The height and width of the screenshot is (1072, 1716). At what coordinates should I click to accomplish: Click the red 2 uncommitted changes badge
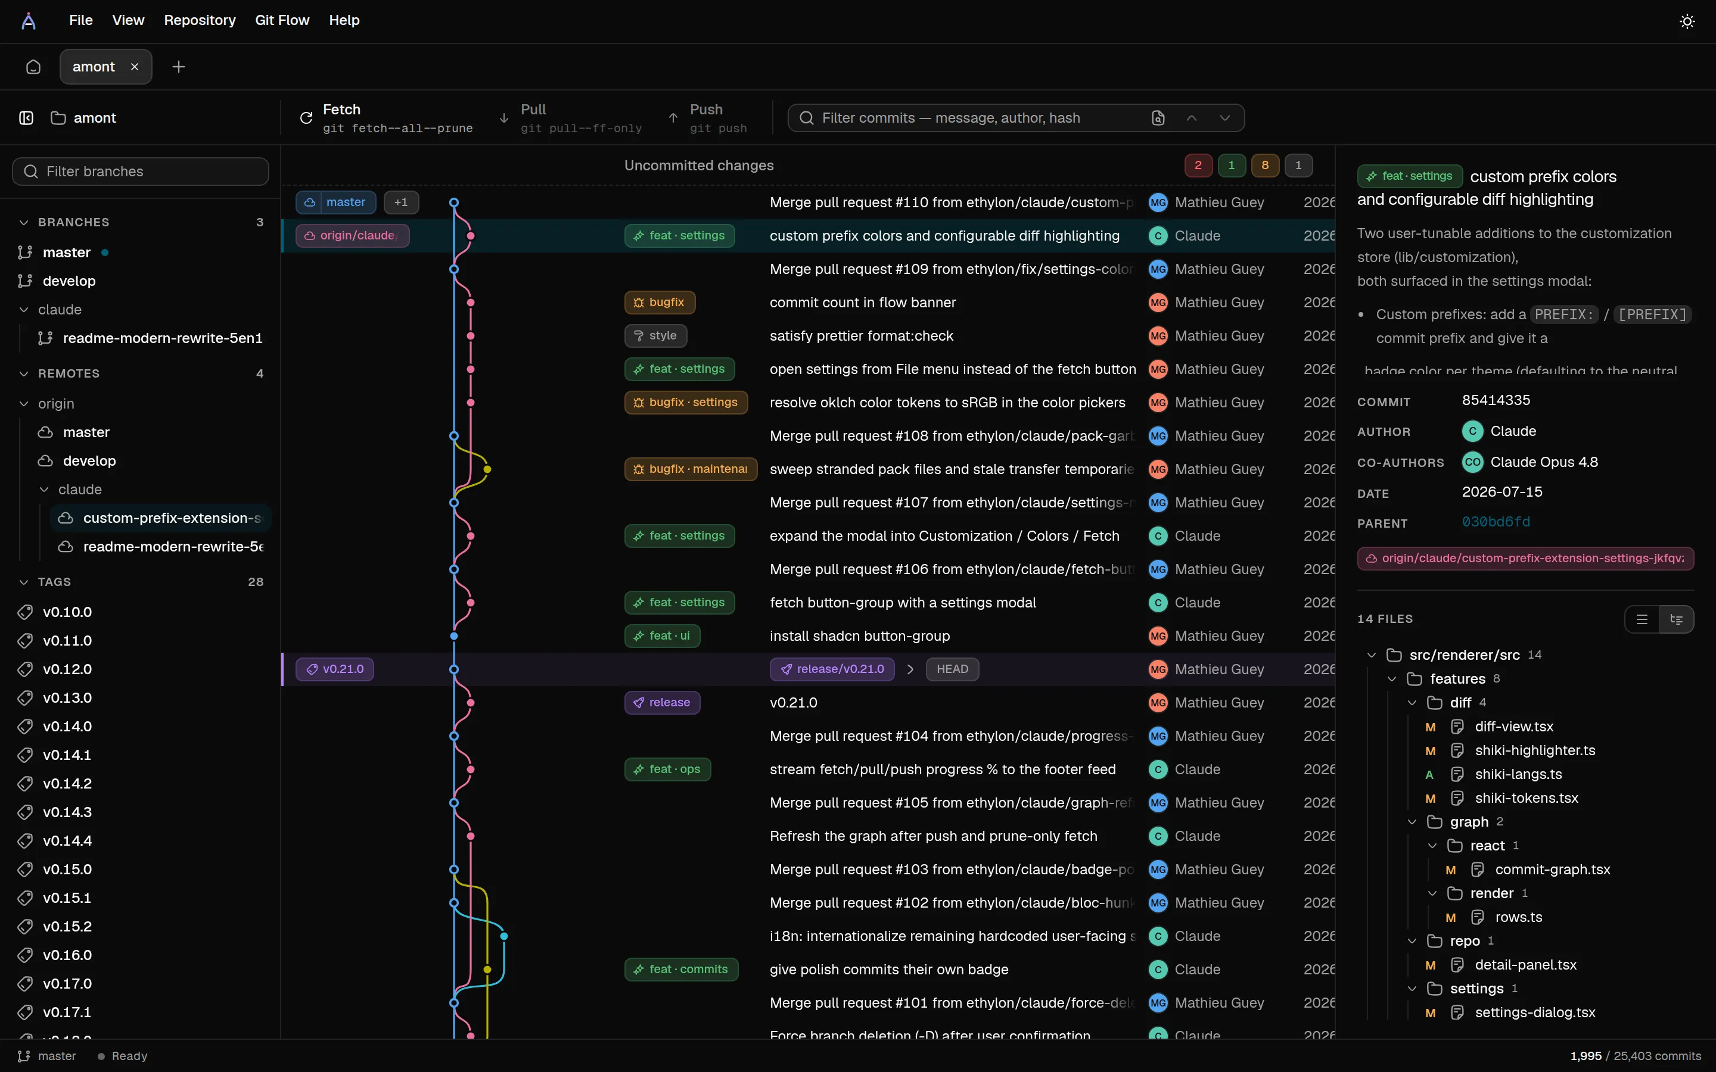pyautogui.click(x=1198, y=165)
